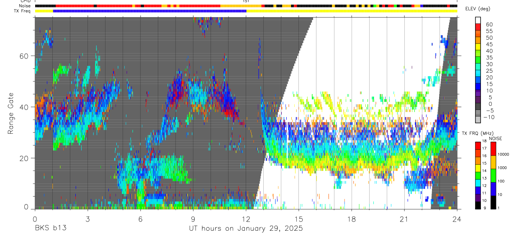Click the "NOISE" legend title
The image size is (514, 237).
click(x=495, y=138)
